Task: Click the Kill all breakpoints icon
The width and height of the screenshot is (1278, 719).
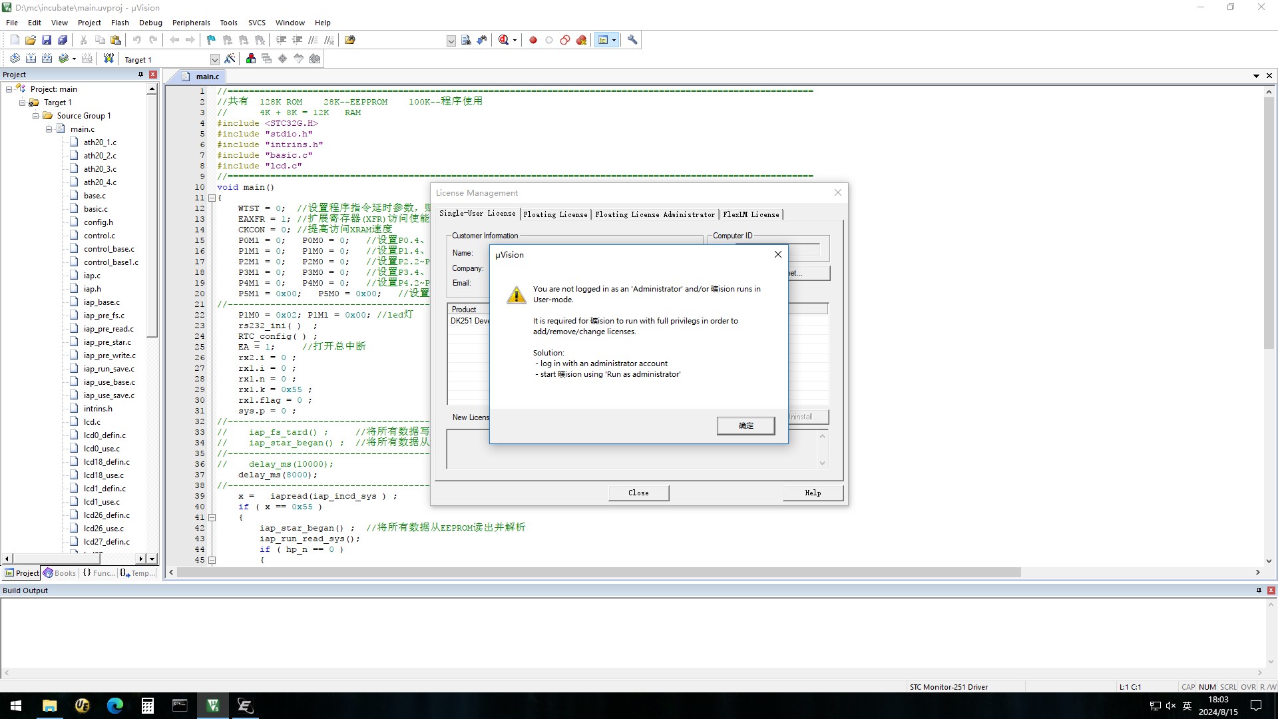Action: (x=581, y=40)
